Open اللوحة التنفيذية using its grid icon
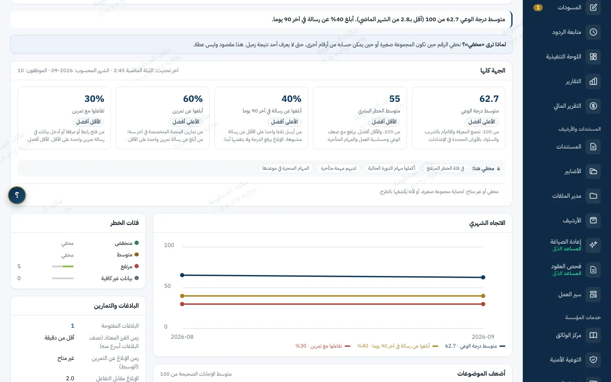Viewport: 611px width, 382px height. (593, 57)
